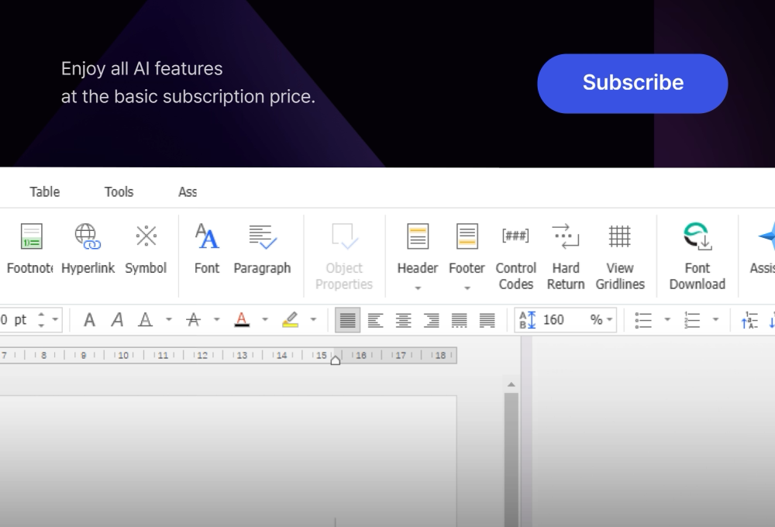Viewport: 775px width, 527px height.
Task: Toggle View Gridlines
Action: [x=619, y=236]
